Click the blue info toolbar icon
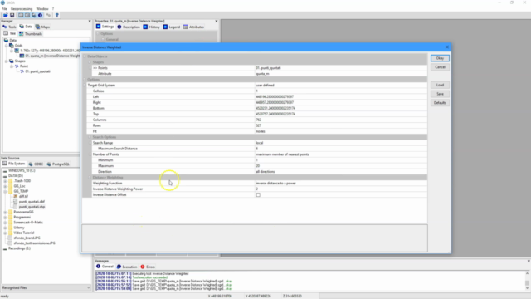This screenshot has width=531, height=299. click(41, 15)
